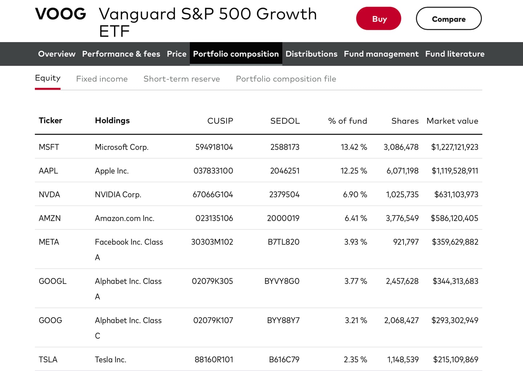This screenshot has width=523, height=371.
Task: Switch to the Fixed income sub-tab
Action: pos(102,79)
